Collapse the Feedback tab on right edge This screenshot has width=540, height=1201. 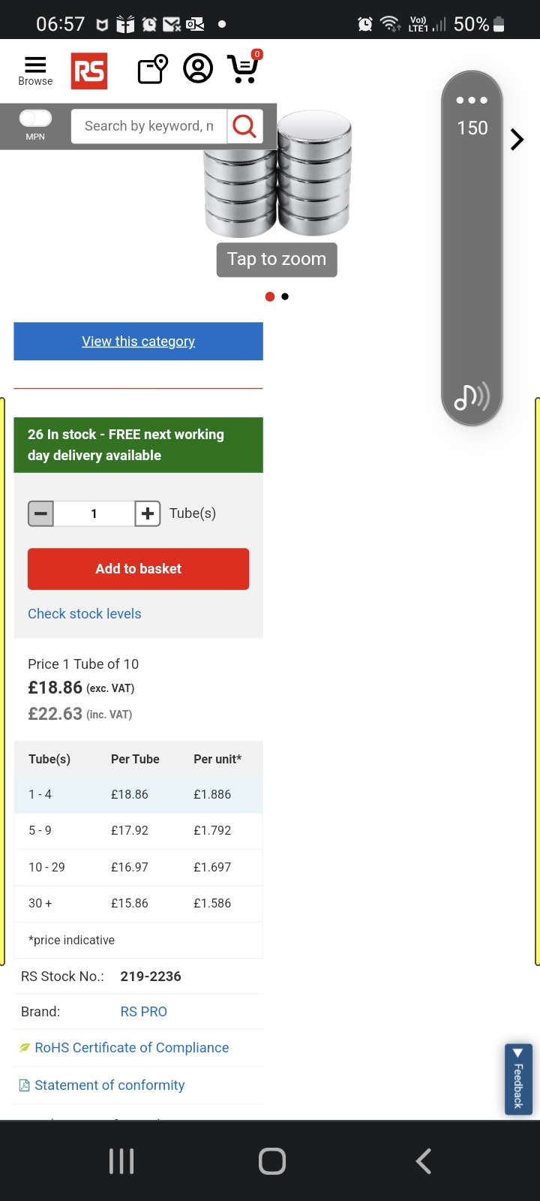point(518,1078)
